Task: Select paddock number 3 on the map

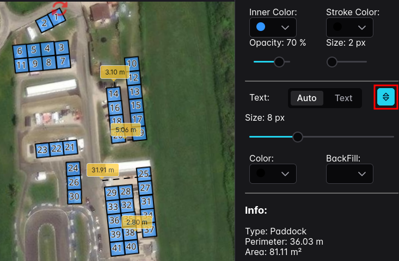Action: [62, 47]
